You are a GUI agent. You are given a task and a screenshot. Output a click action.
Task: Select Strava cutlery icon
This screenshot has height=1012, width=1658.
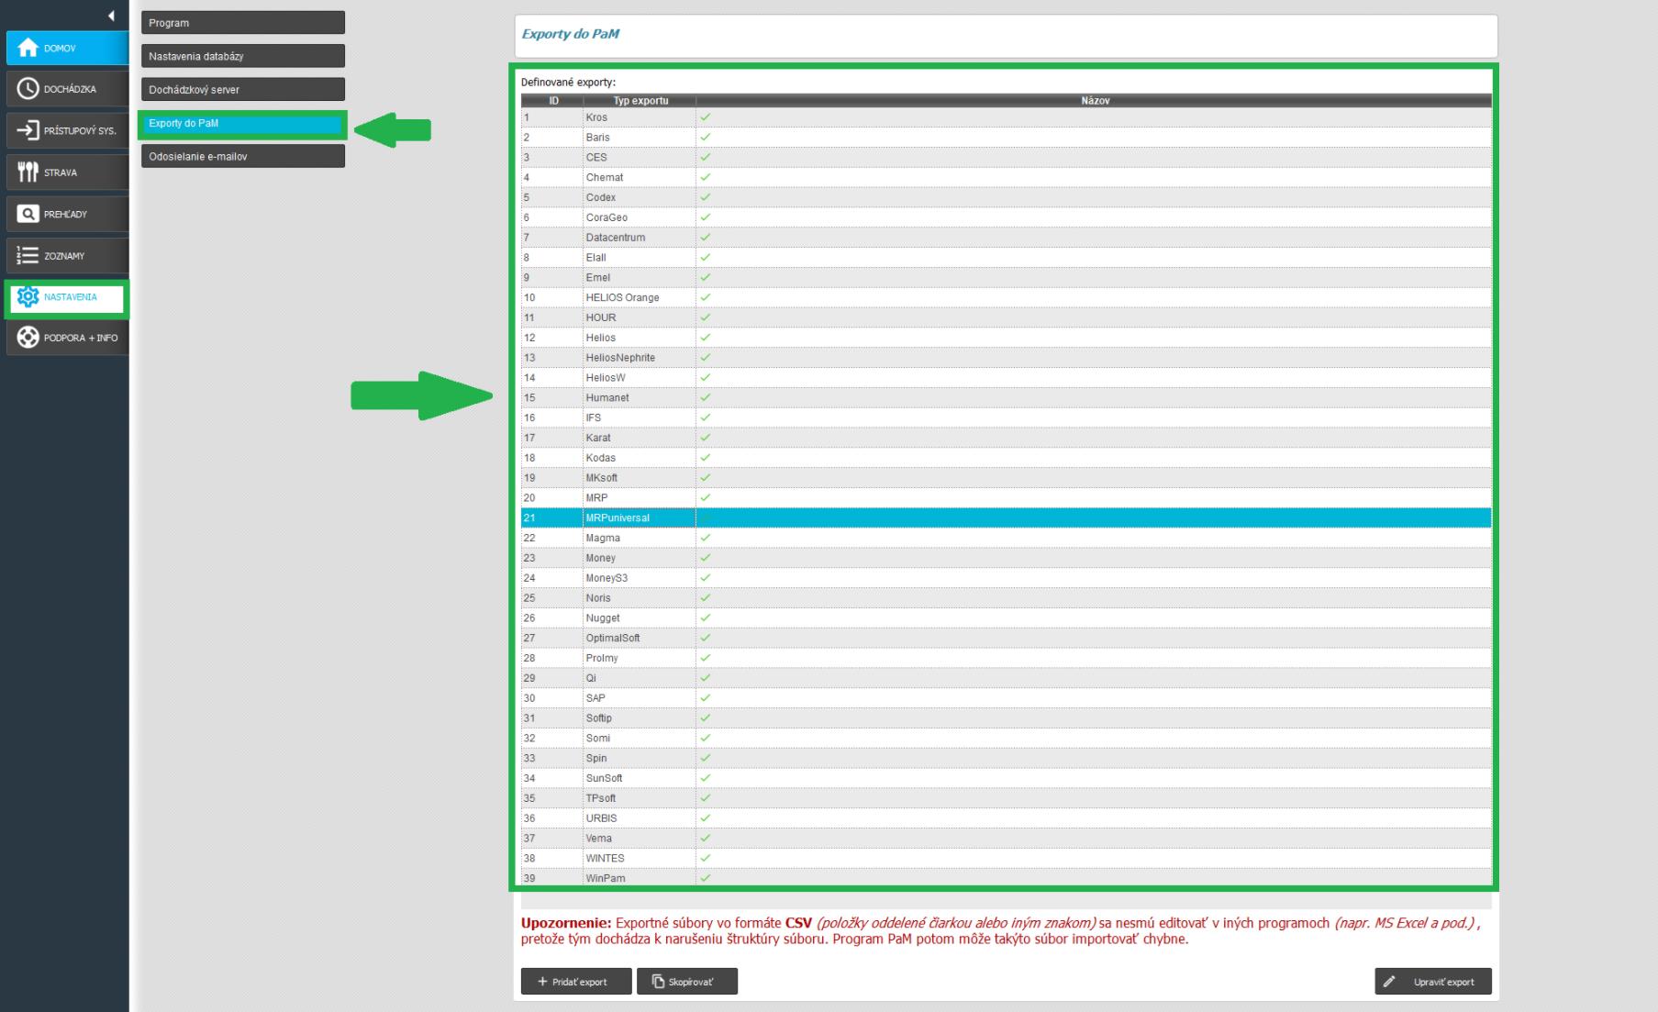coord(28,172)
